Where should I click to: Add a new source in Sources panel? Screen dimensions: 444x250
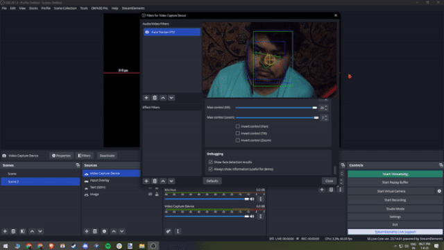tap(87, 231)
